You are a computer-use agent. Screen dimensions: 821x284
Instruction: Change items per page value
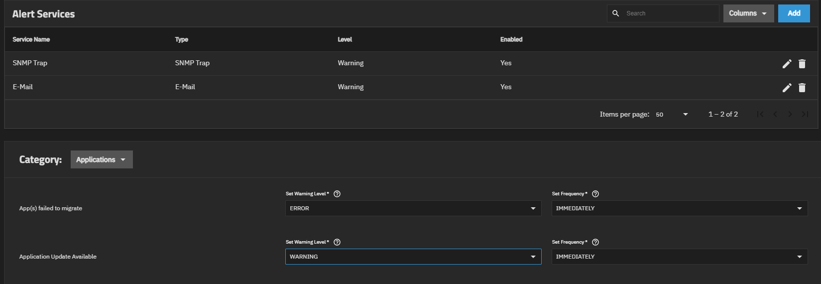pos(672,115)
